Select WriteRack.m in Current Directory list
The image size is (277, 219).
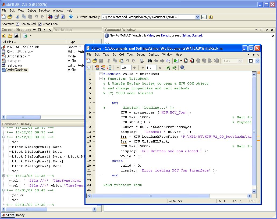tap(17, 70)
